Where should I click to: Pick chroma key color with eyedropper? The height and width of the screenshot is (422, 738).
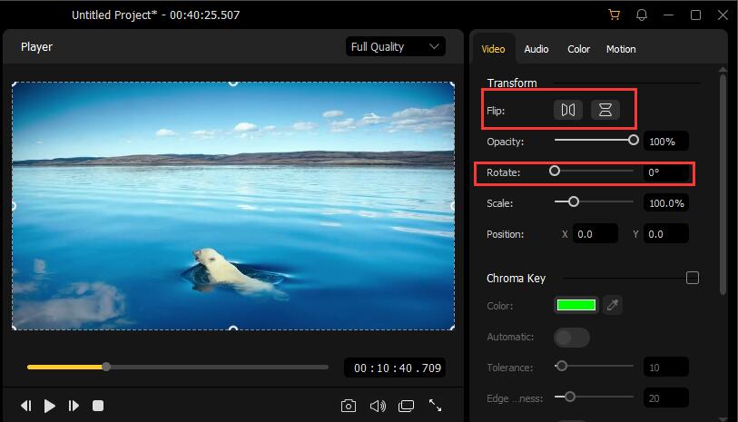[x=614, y=306]
